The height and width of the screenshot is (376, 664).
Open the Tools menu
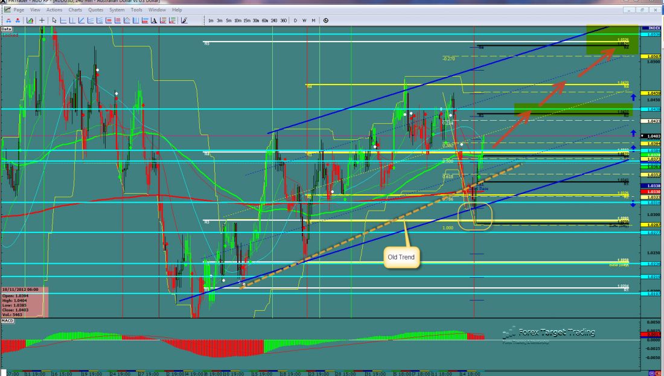[x=136, y=10]
